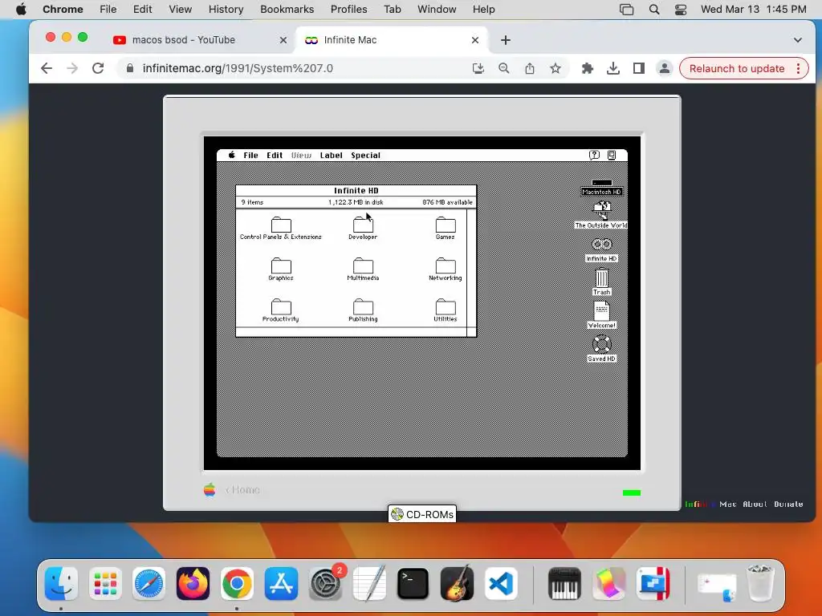Open Control Center in the menu bar

click(681, 9)
